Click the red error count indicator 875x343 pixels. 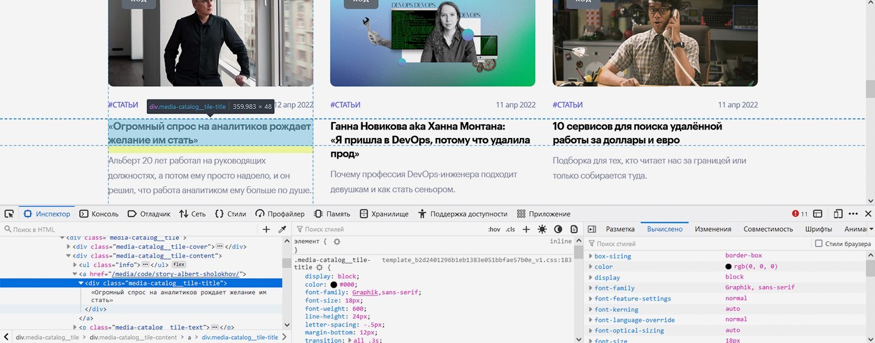pos(800,214)
